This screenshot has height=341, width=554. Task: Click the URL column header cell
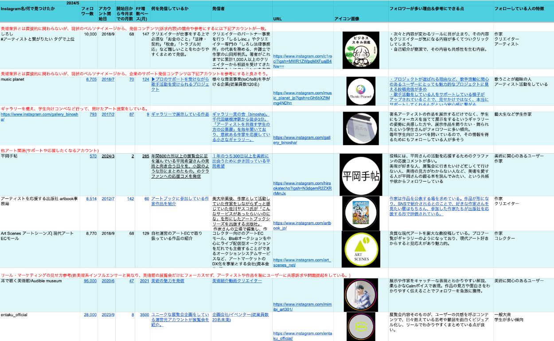click(x=277, y=19)
